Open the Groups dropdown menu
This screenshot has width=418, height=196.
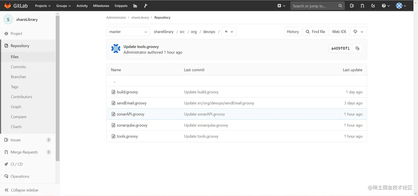(64, 6)
